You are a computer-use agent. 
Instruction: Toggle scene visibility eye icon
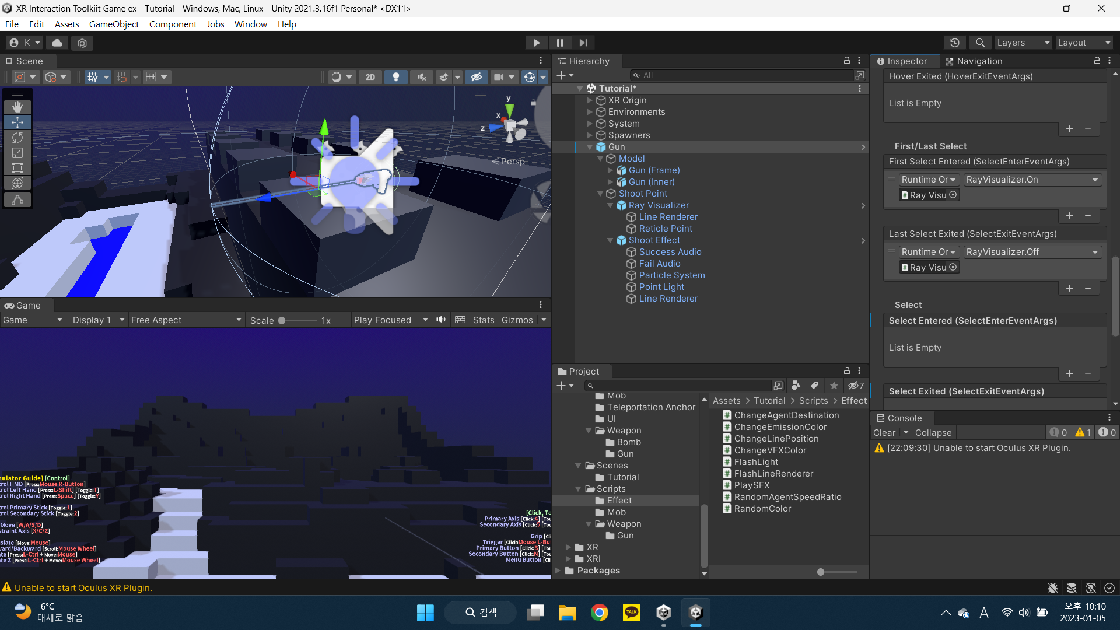pyautogui.click(x=477, y=77)
